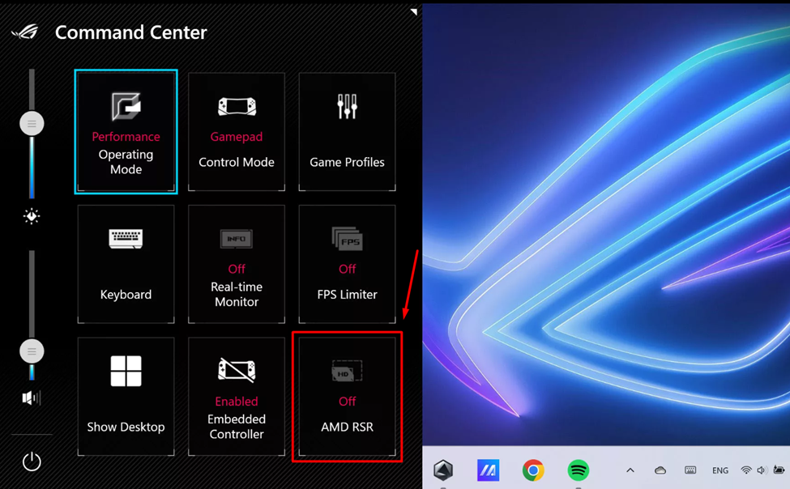Open the Performance Operating Mode tile
Image resolution: width=790 pixels, height=489 pixels.
pos(126,132)
